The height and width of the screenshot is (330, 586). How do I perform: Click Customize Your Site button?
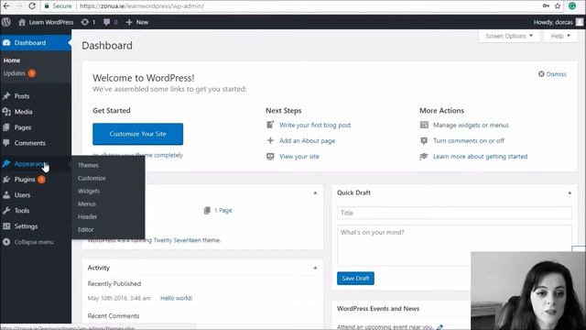(138, 134)
